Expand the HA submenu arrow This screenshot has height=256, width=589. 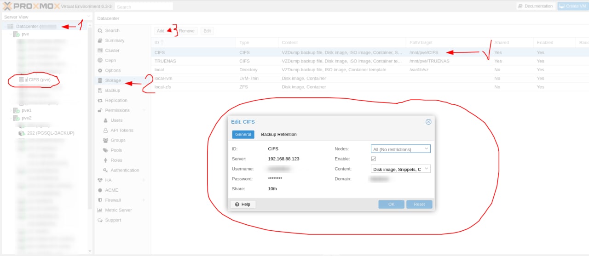[x=144, y=180]
